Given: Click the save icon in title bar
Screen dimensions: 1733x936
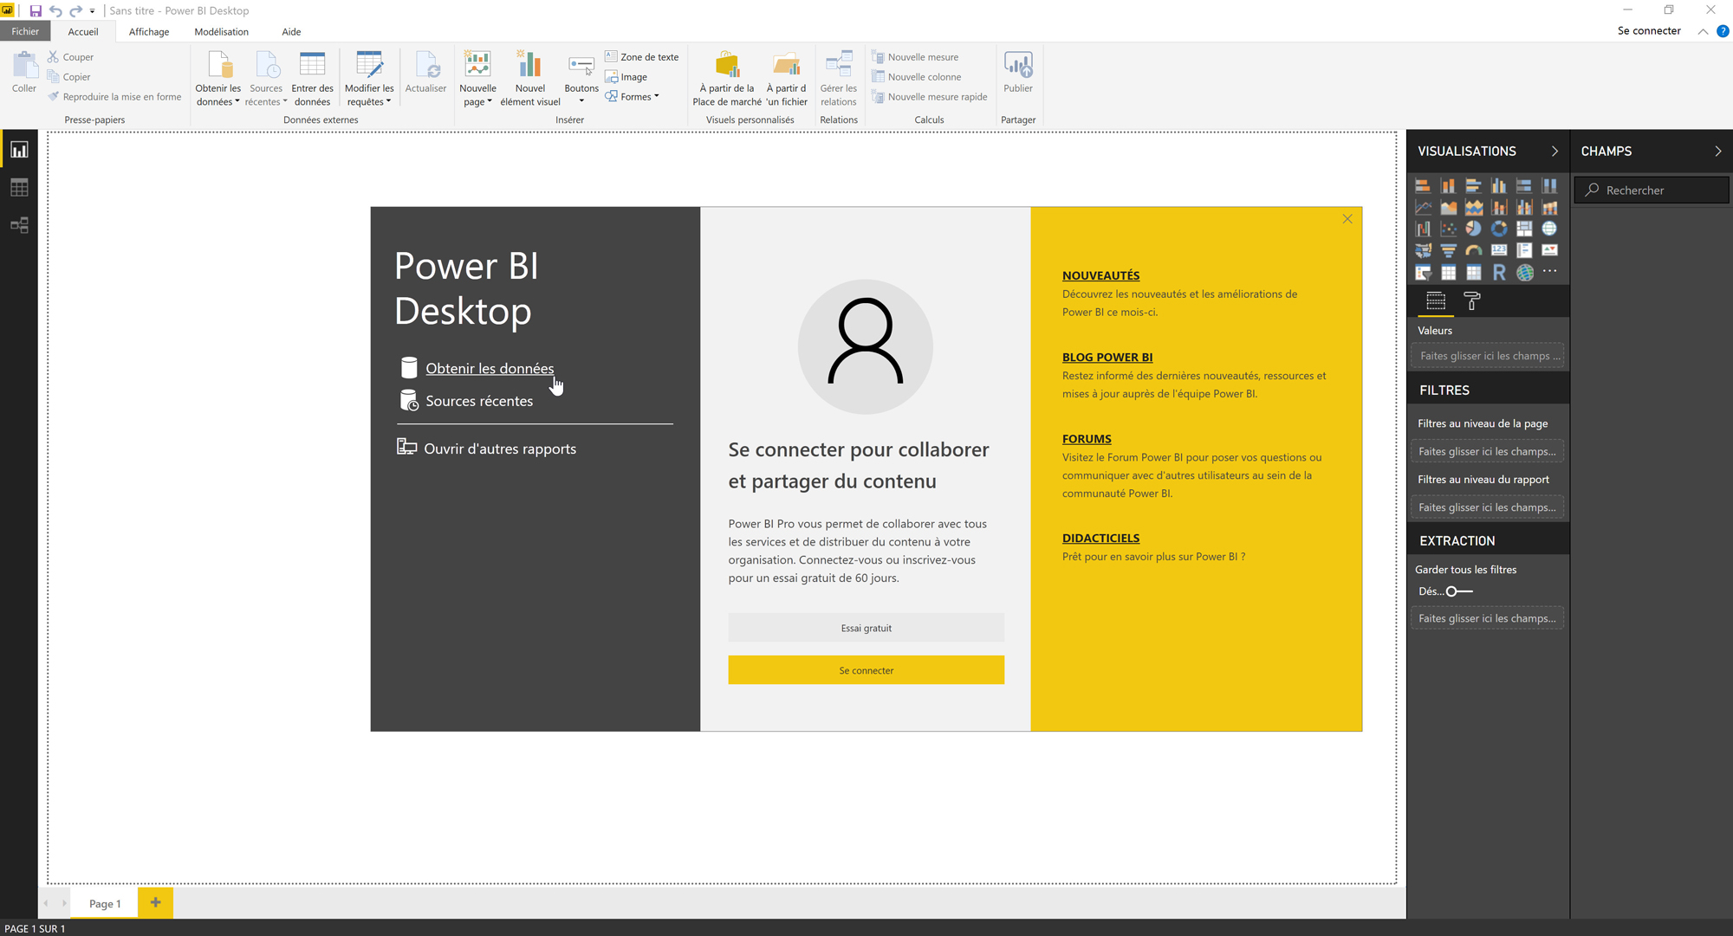Looking at the screenshot, I should click(36, 10).
